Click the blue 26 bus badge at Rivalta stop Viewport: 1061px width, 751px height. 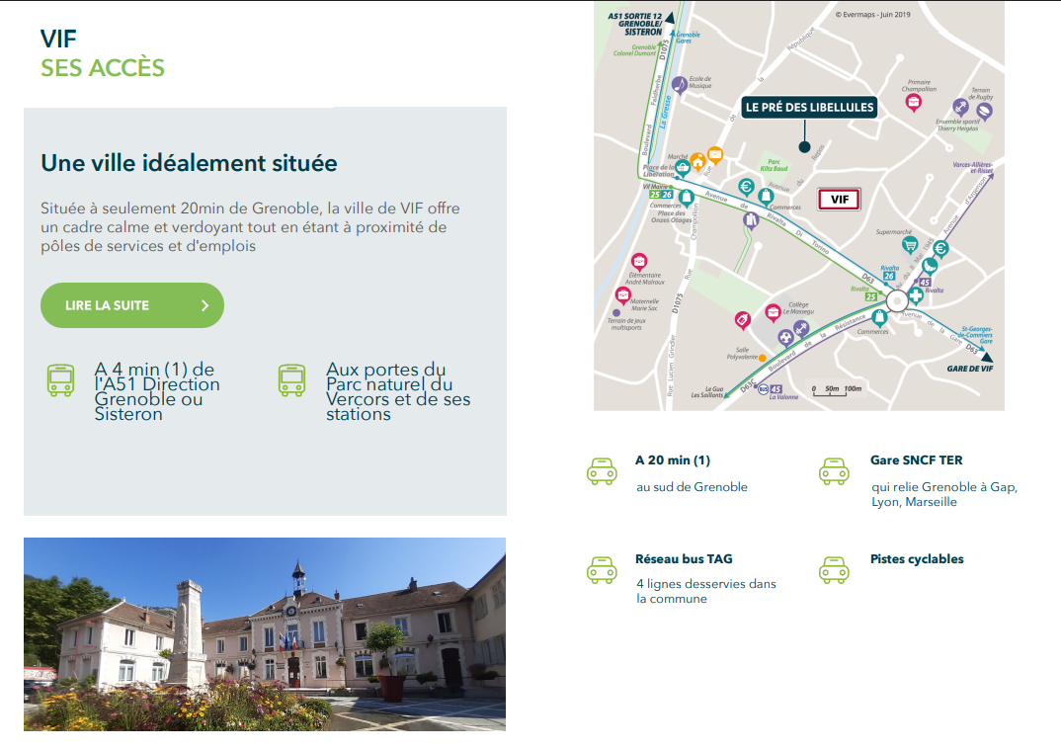click(x=889, y=276)
